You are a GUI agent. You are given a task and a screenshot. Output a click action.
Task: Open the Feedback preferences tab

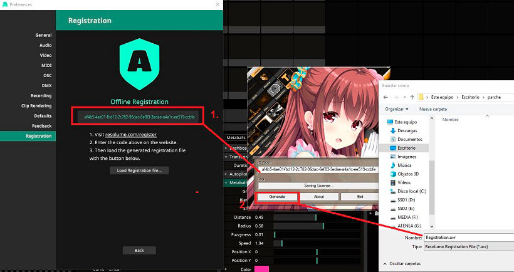tap(41, 126)
